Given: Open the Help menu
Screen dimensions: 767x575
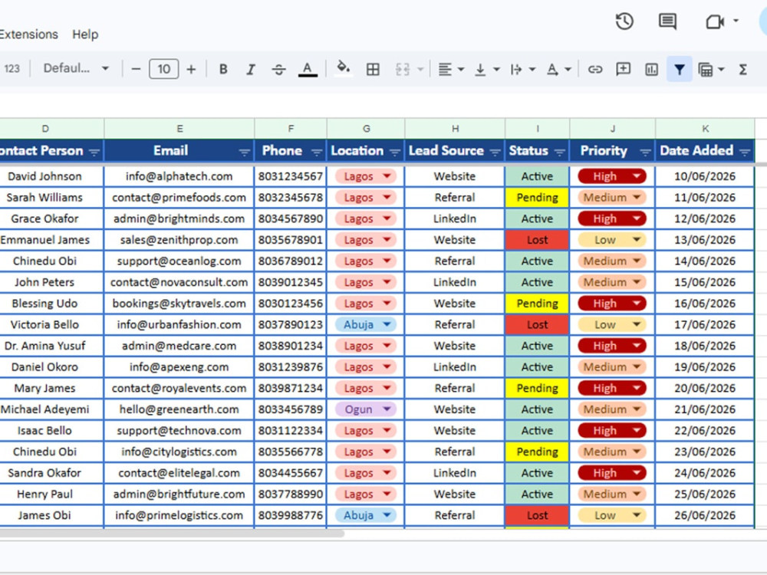Looking at the screenshot, I should click(x=85, y=34).
